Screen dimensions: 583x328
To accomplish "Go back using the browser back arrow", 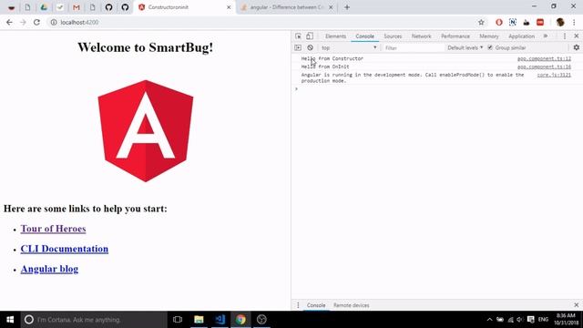I will (9, 22).
